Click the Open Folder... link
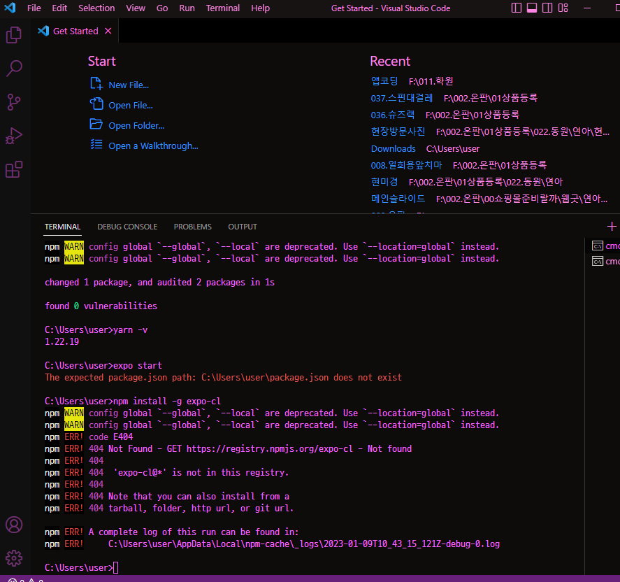 pyautogui.click(x=136, y=125)
